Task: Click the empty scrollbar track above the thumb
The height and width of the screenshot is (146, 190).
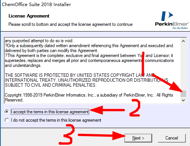Action: tap(183, 67)
